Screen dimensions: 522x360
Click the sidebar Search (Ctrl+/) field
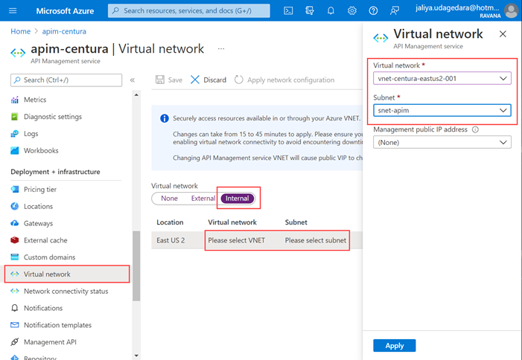66,80
